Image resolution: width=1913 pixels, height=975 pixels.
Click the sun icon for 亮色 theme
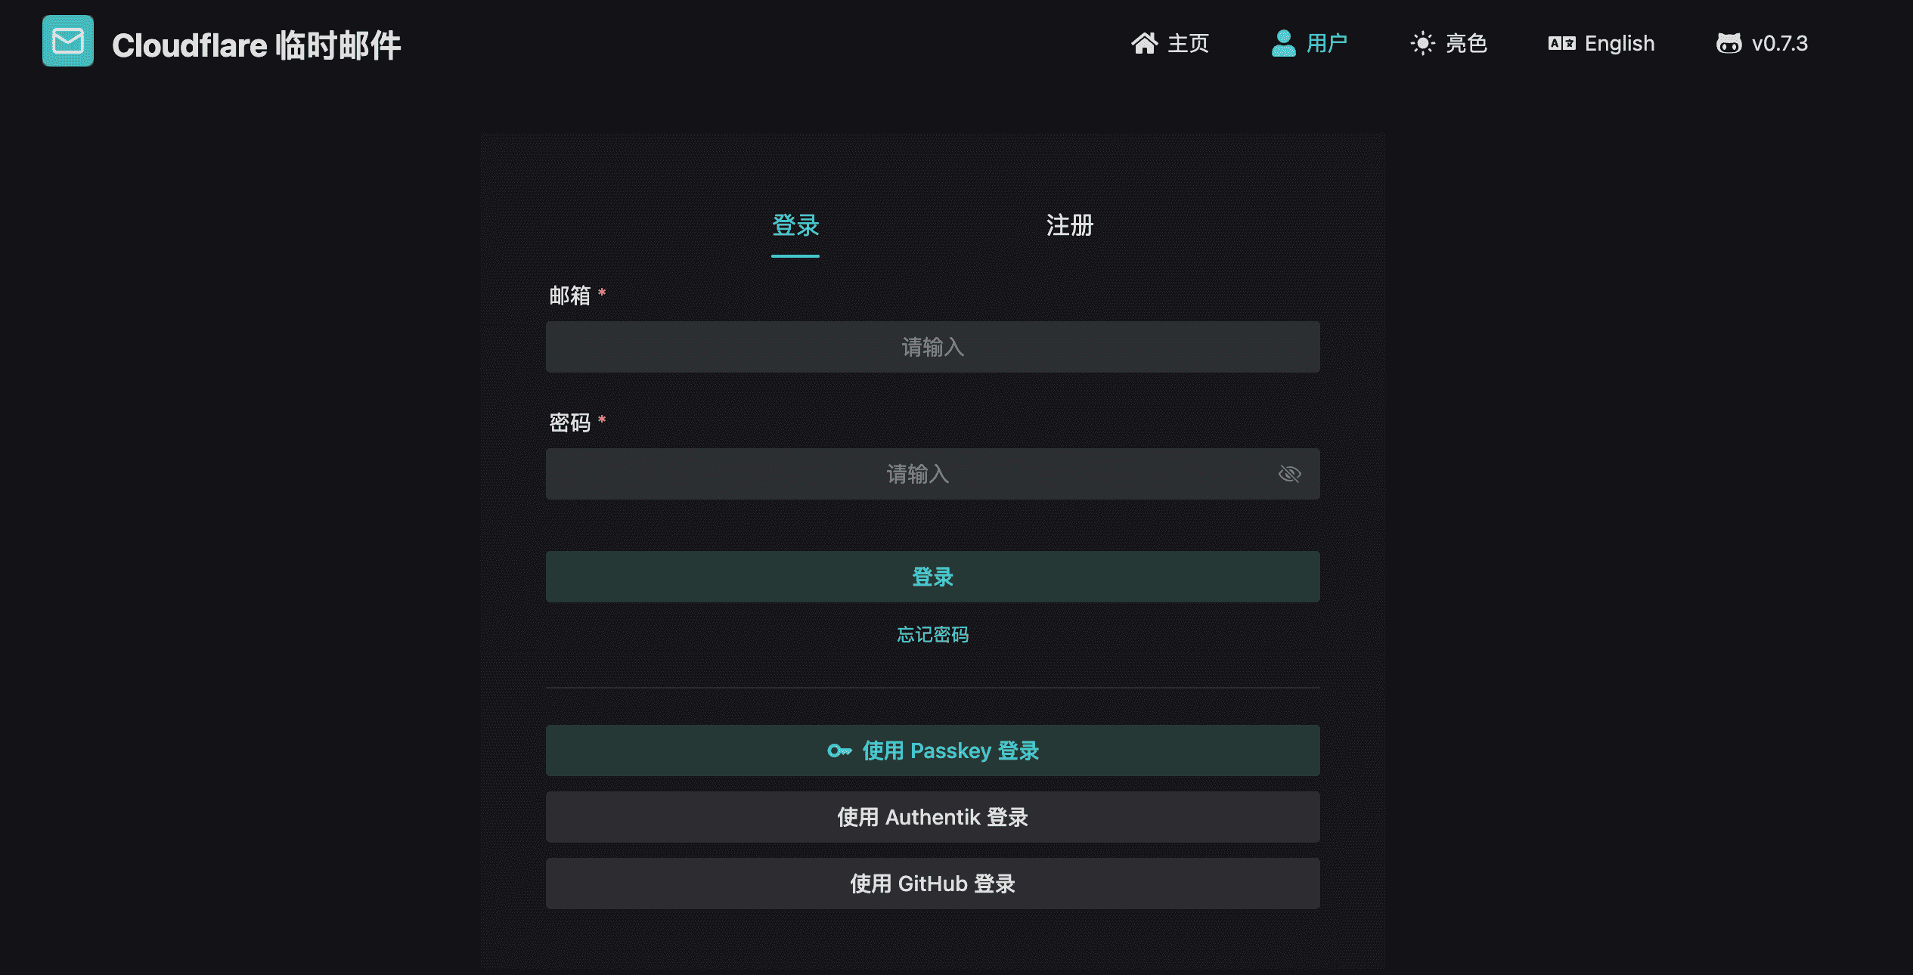[x=1422, y=43]
